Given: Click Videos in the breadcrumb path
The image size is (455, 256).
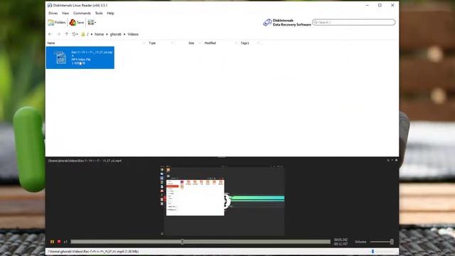Looking at the screenshot, I should pyautogui.click(x=133, y=34).
